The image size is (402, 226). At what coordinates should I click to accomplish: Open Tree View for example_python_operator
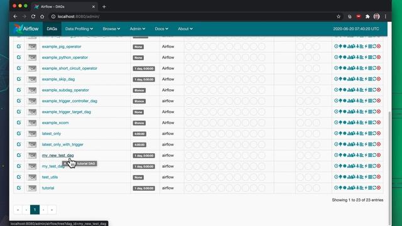[x=340, y=57]
